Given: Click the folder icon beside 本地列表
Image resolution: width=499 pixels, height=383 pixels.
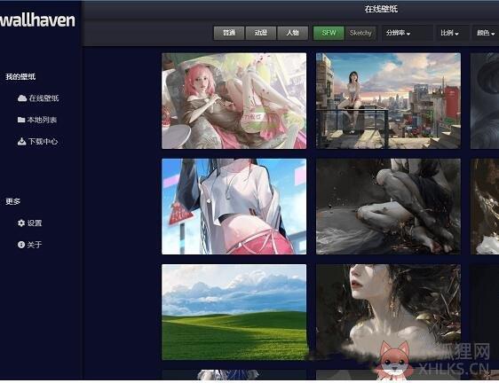Looking at the screenshot, I should pyautogui.click(x=21, y=120).
